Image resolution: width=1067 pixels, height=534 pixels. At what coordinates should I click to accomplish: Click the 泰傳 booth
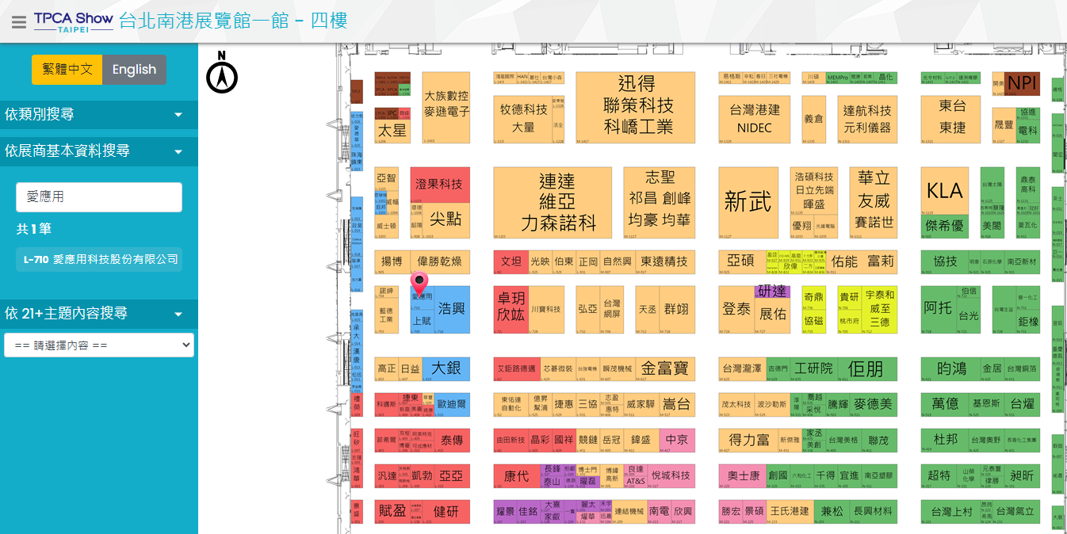pos(452,440)
